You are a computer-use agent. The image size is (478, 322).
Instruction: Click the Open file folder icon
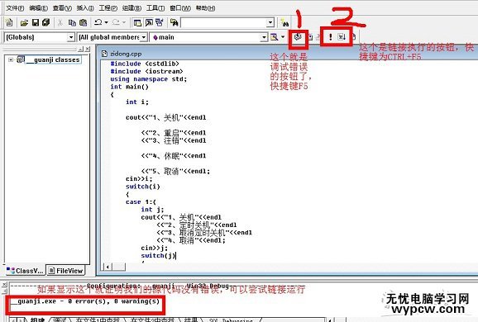point(24,22)
